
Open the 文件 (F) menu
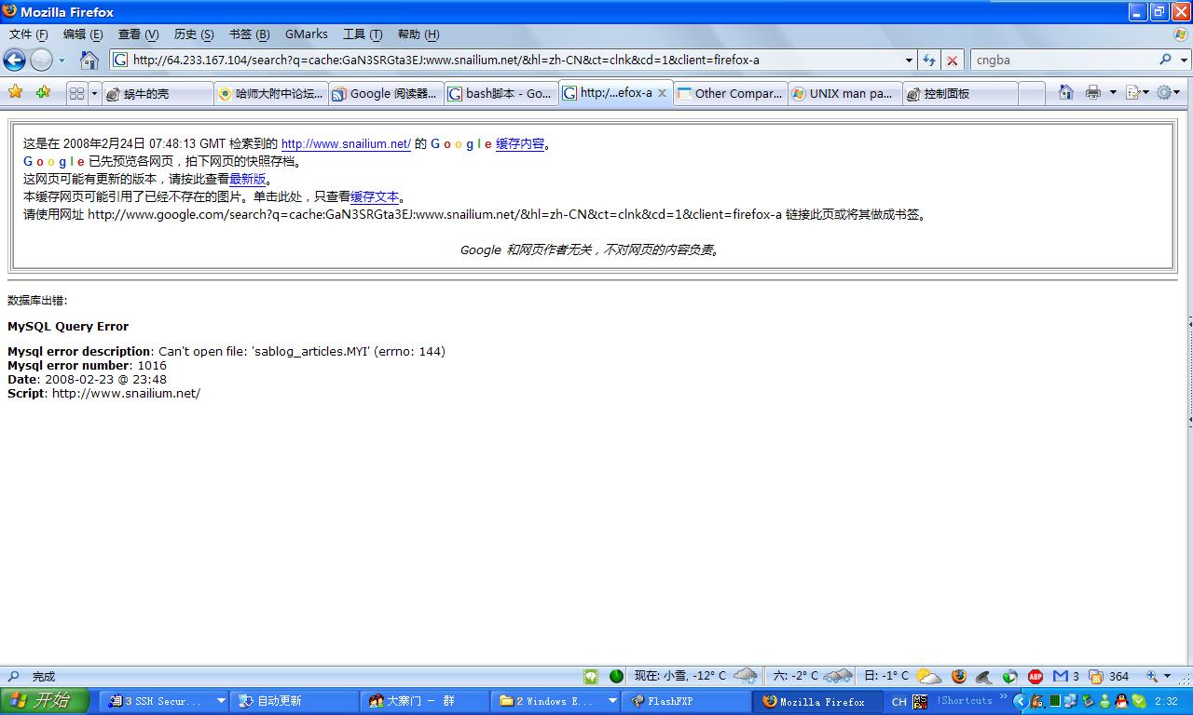28,34
